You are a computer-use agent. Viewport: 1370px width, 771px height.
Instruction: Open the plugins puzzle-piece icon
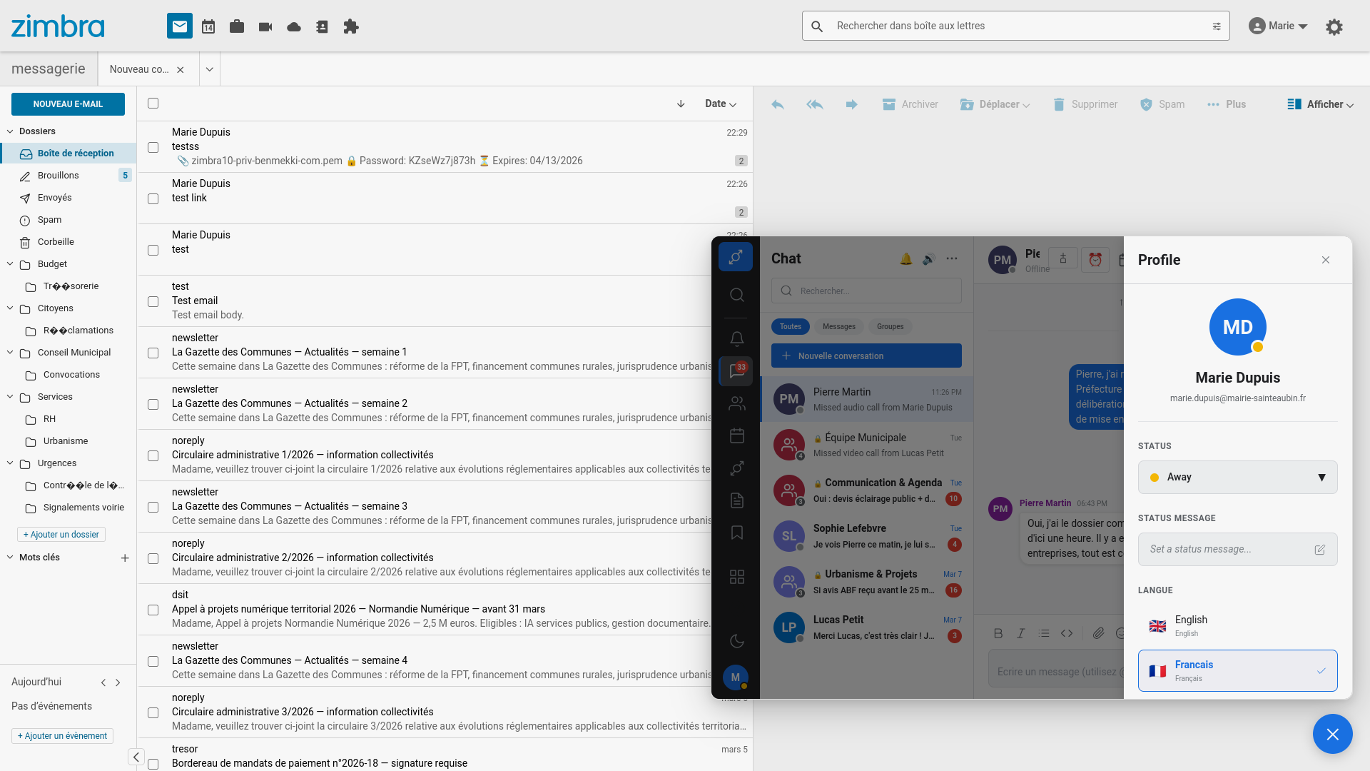[350, 26]
